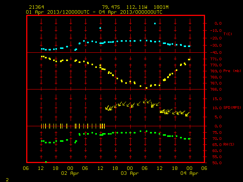Click the RH(%) axis label

coord(229,144)
